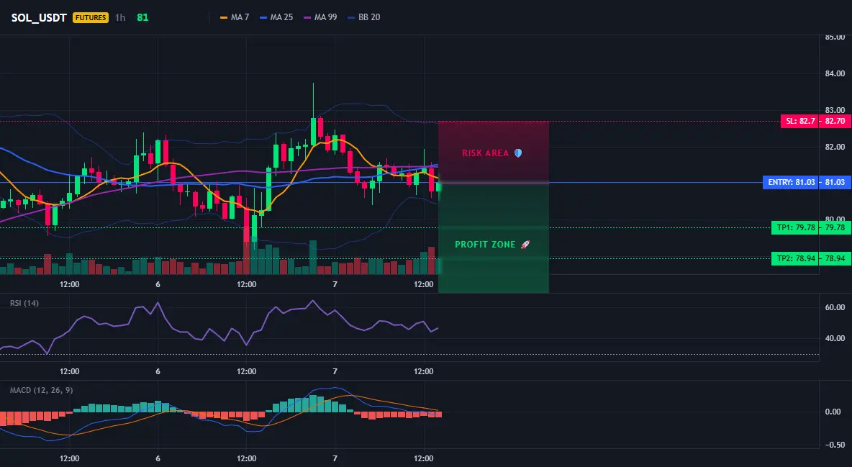Select the 1h timeframe label
Screen dimensions: 852x467
coord(120,17)
